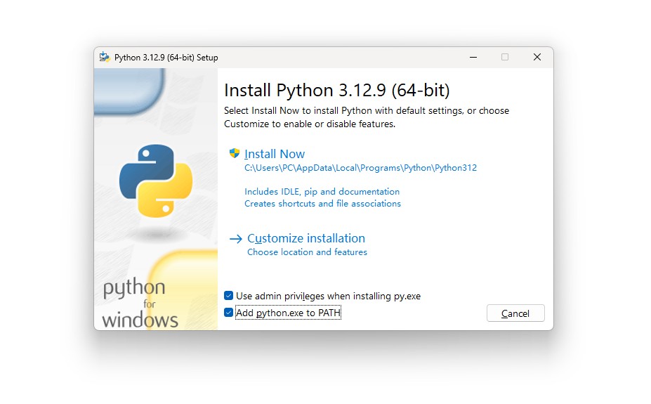Close the Python Setup window
Image resolution: width=651 pixels, height=404 pixels.
pyautogui.click(x=537, y=58)
